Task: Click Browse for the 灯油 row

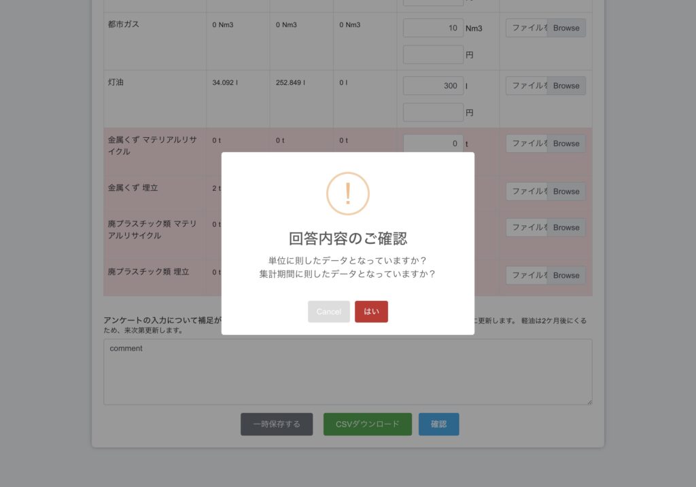Action: (566, 86)
